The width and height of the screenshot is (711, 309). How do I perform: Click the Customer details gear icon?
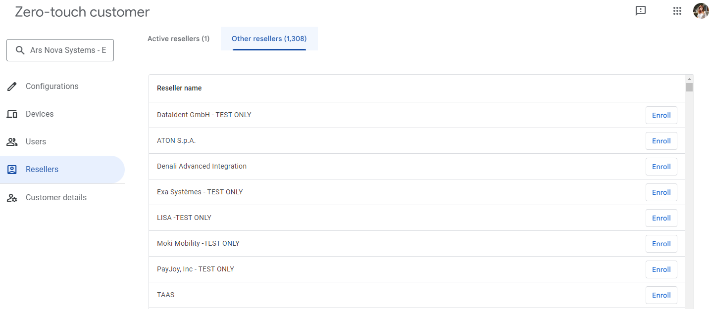(12, 198)
